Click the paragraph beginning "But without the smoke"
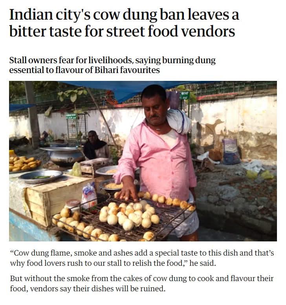 point(141,283)
